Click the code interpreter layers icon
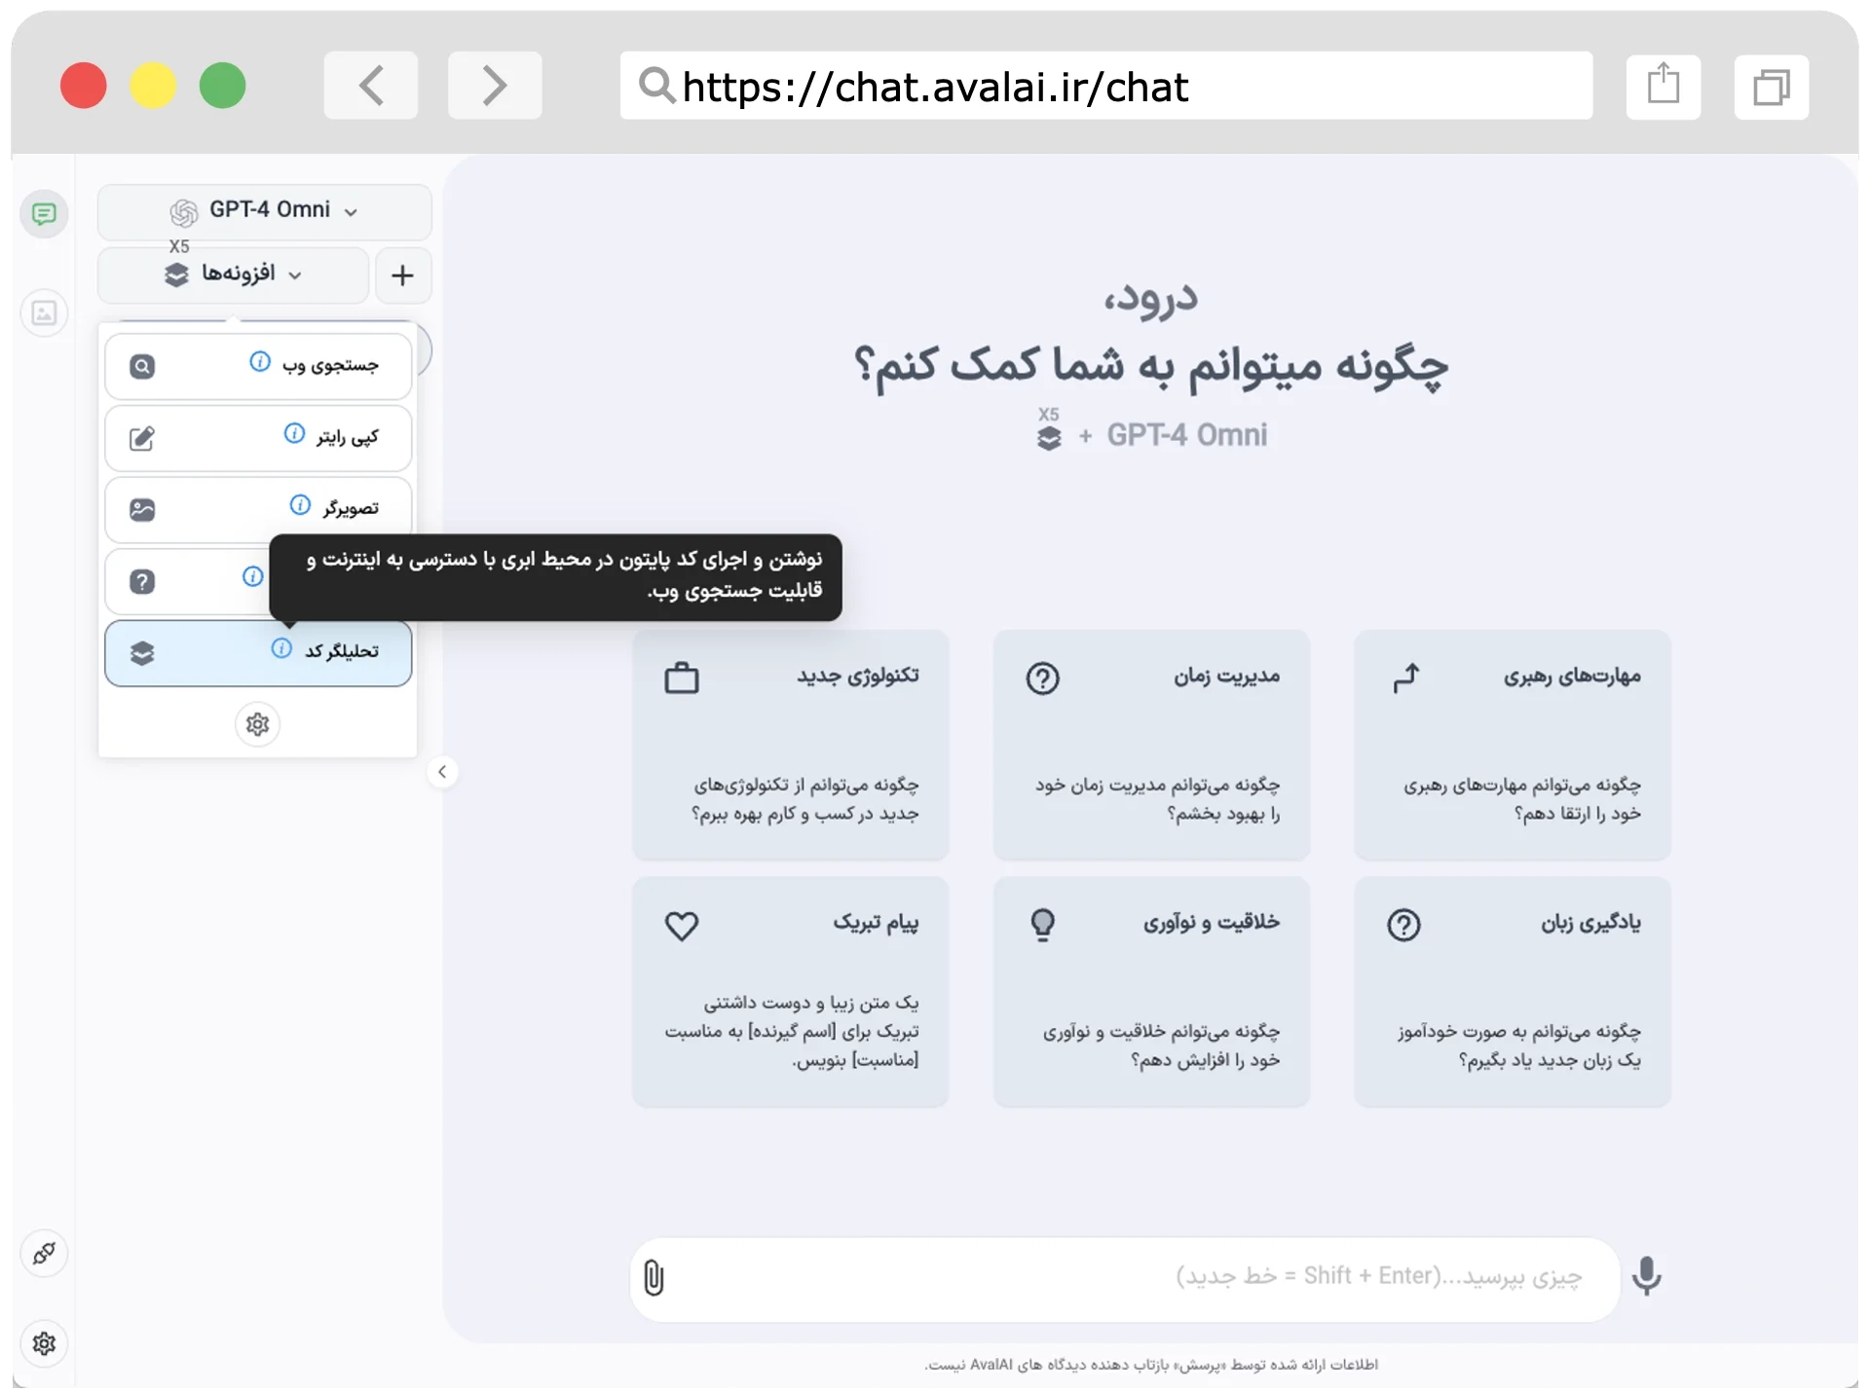The width and height of the screenshot is (1870, 1392). 142,653
